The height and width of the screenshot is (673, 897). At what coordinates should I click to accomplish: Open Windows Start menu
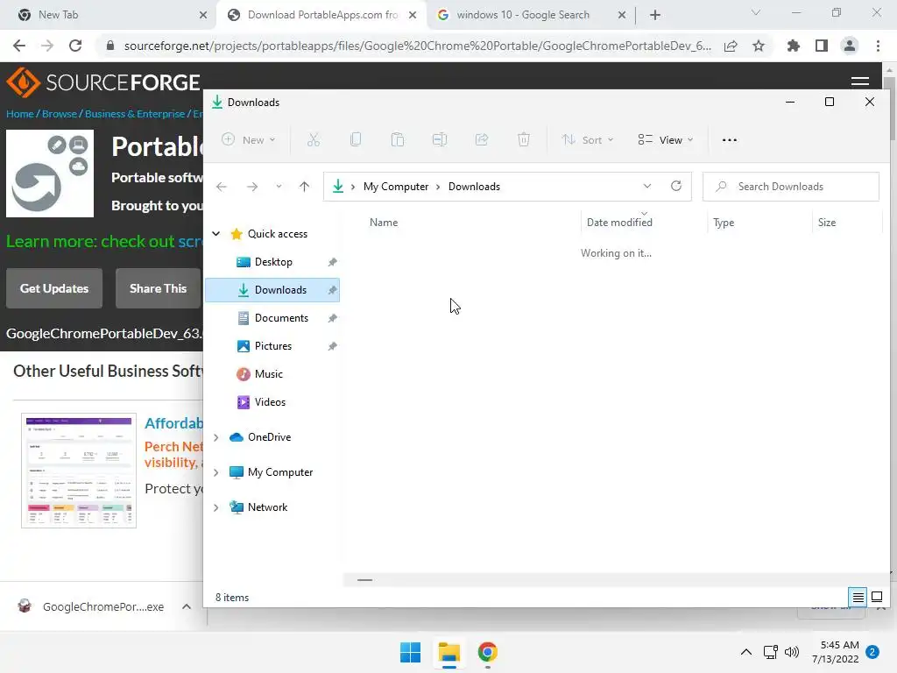pos(410,652)
